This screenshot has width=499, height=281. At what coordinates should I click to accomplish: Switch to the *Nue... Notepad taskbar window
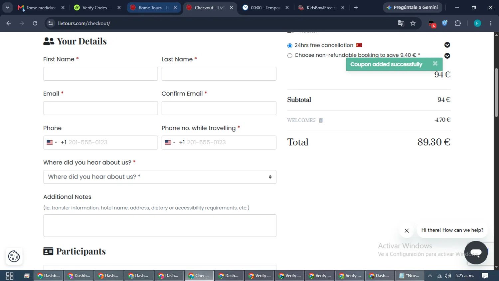[410, 276]
